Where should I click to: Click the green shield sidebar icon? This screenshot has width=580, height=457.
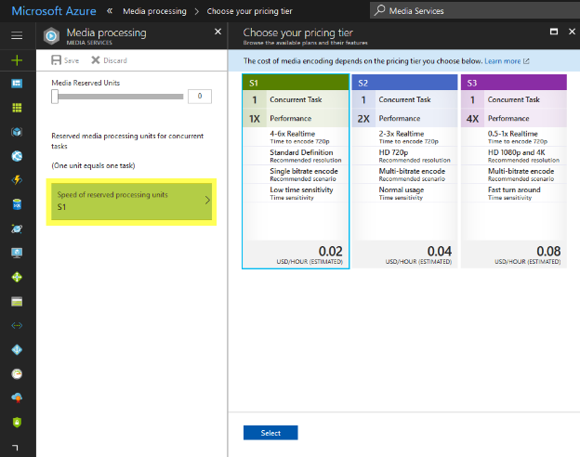17,421
